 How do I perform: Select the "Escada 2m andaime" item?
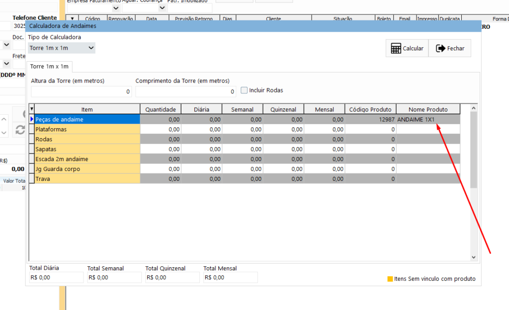coord(87,159)
